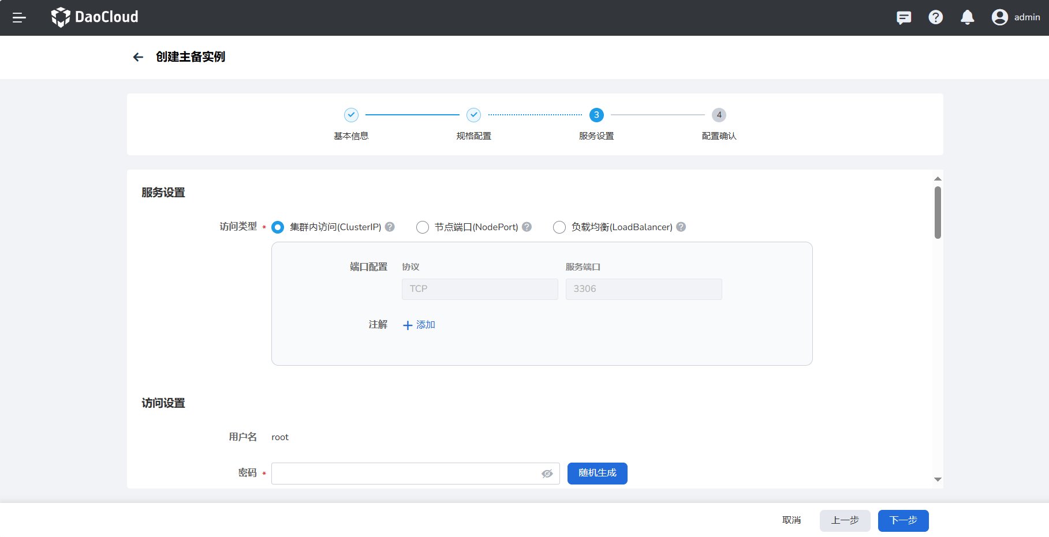The height and width of the screenshot is (537, 1049).
Task: Open the messages chat icon
Action: (904, 18)
